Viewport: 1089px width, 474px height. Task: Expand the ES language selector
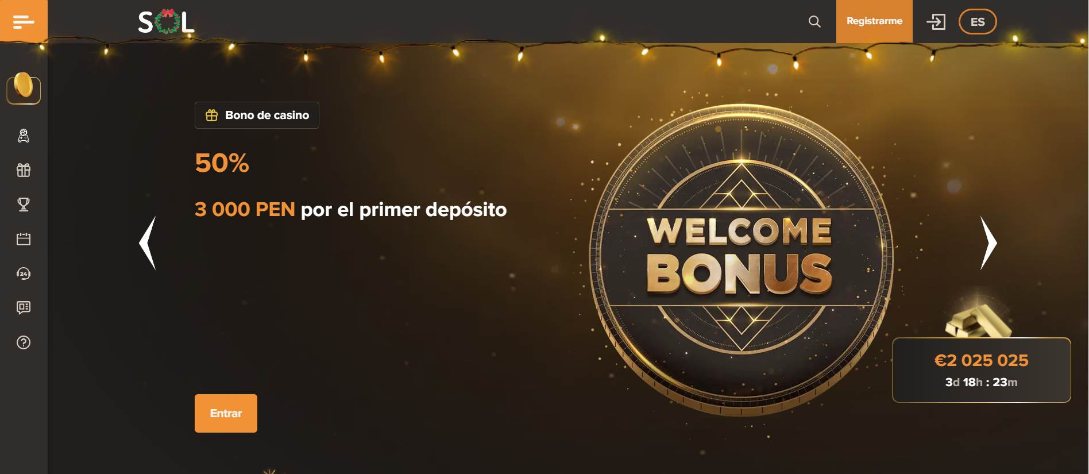pyautogui.click(x=978, y=22)
